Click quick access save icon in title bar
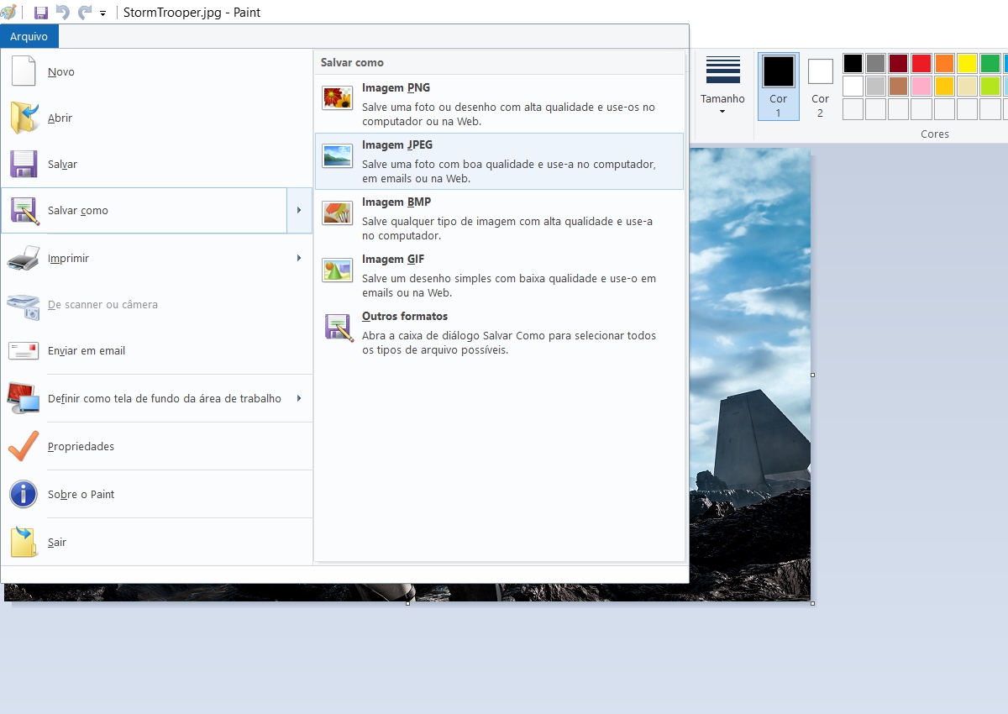Image resolution: width=1008 pixels, height=714 pixels. (41, 13)
